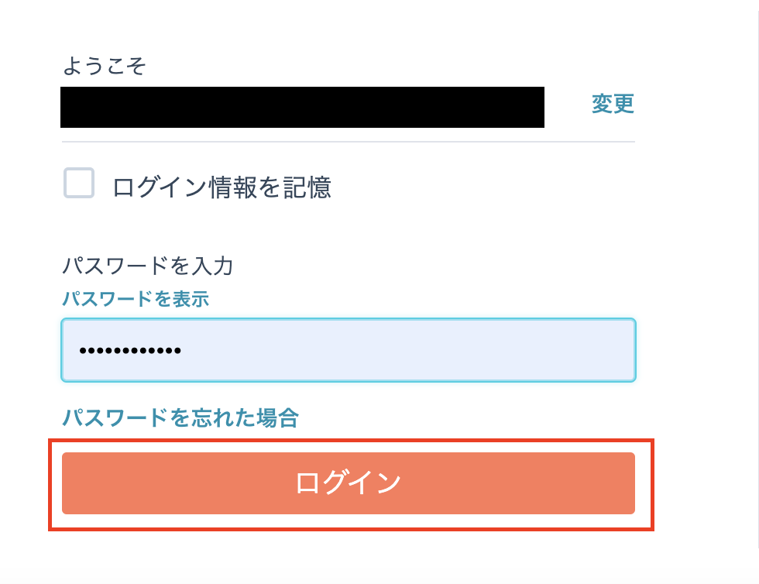Image resolution: width=759 pixels, height=584 pixels.
Task: Toggle password visibility with パスワードを表示
Action: click(136, 300)
